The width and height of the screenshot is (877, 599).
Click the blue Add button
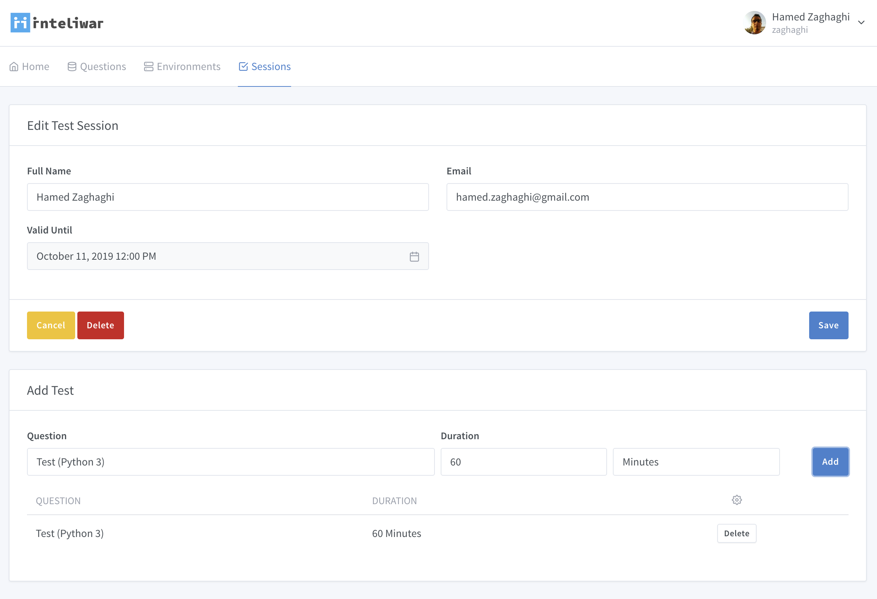coord(830,462)
